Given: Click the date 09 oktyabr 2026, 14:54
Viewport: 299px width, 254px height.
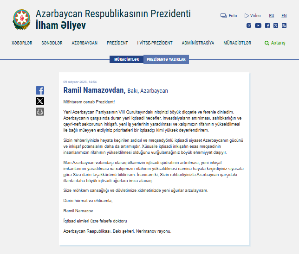Looking at the screenshot, I should point(80,82).
